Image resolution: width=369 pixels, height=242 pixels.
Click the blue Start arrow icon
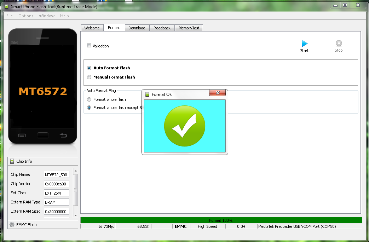click(x=305, y=44)
